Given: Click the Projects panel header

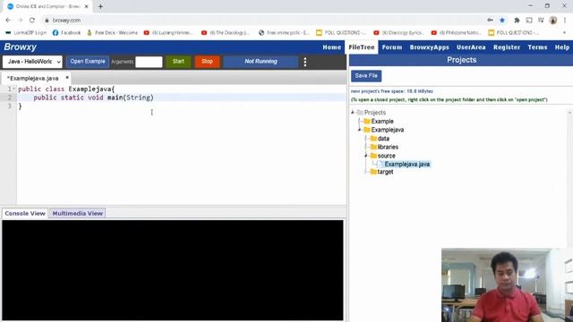Looking at the screenshot, I should tap(461, 60).
